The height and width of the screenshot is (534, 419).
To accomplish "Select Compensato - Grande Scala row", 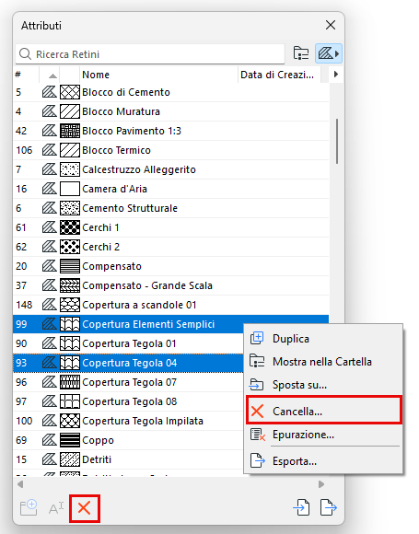I will [170, 285].
